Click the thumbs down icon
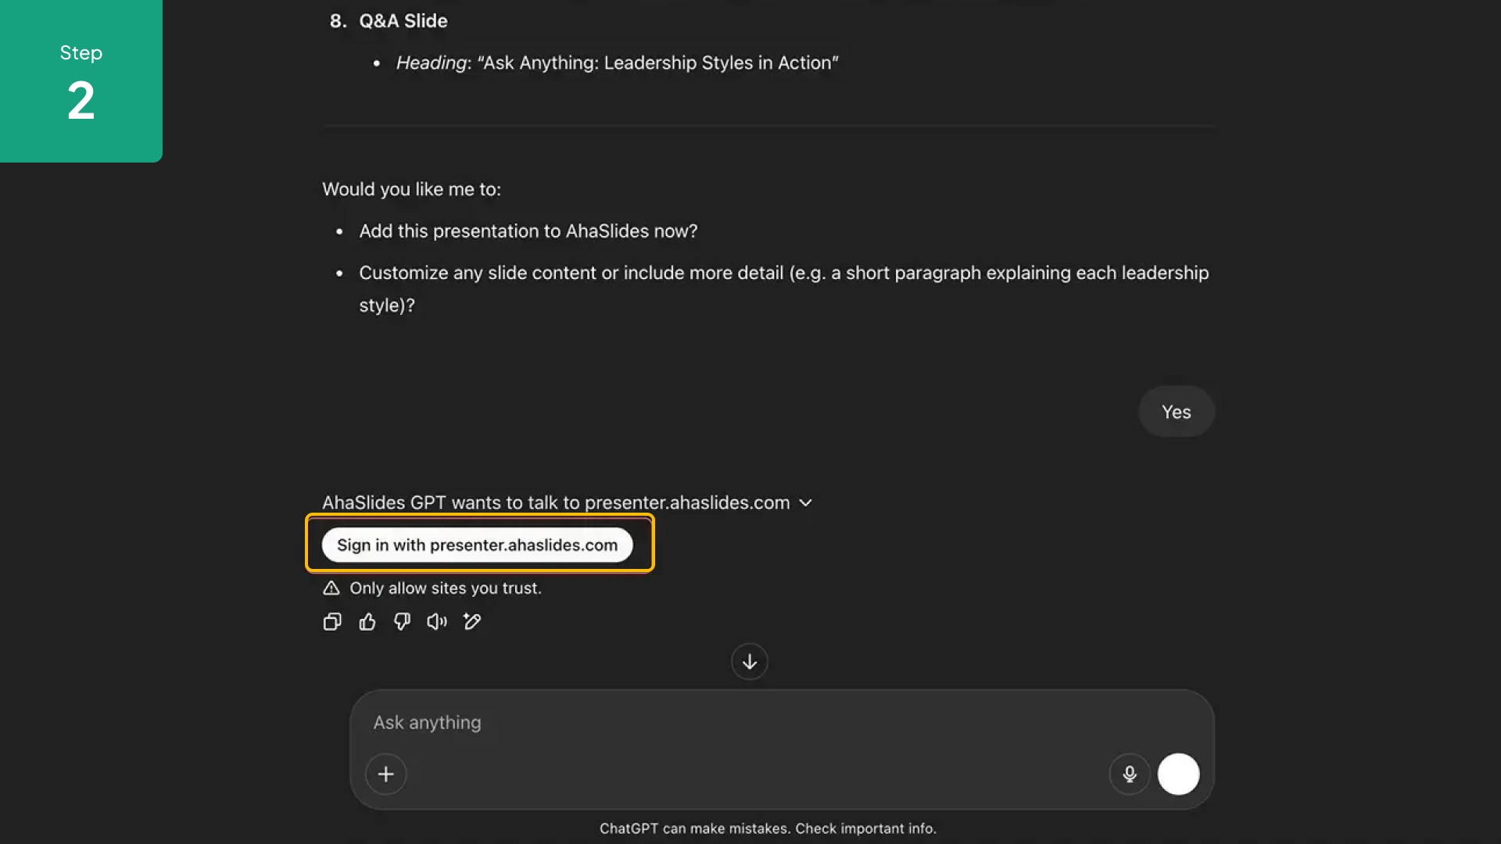 tap(402, 621)
